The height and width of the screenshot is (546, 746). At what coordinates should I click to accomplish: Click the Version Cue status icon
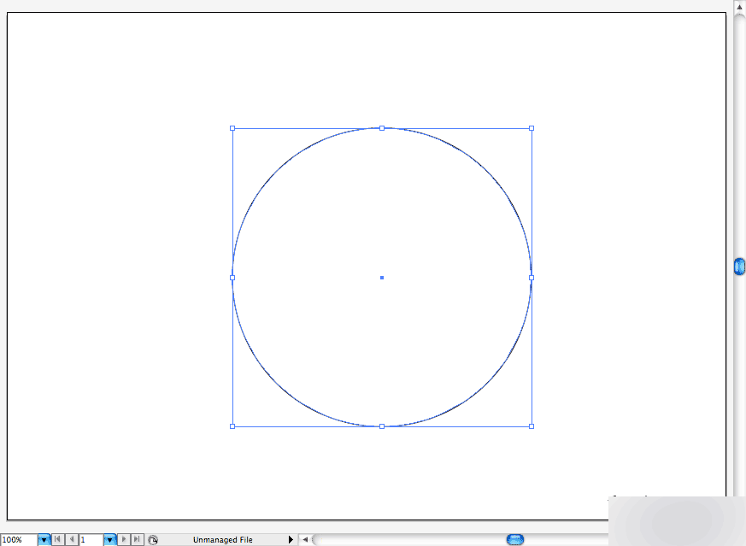click(153, 540)
